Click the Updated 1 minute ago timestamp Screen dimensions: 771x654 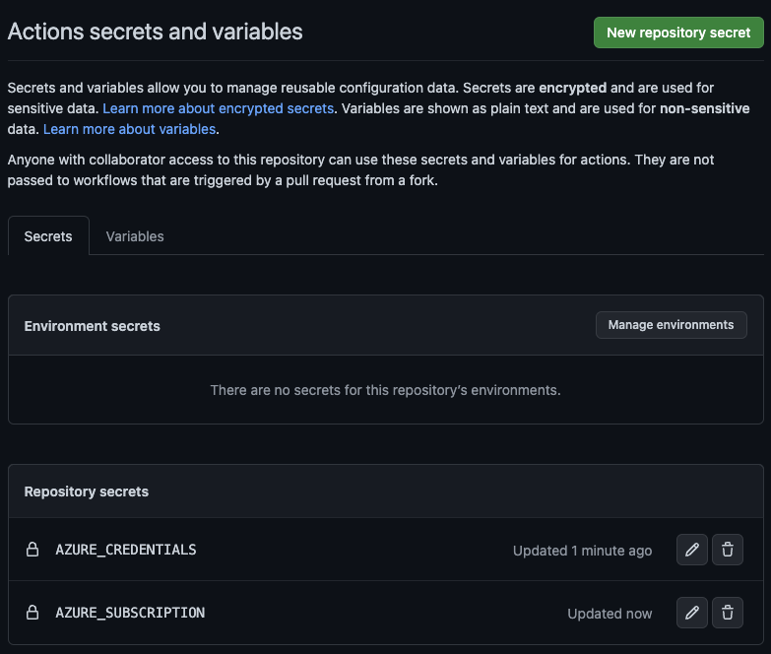(x=582, y=551)
